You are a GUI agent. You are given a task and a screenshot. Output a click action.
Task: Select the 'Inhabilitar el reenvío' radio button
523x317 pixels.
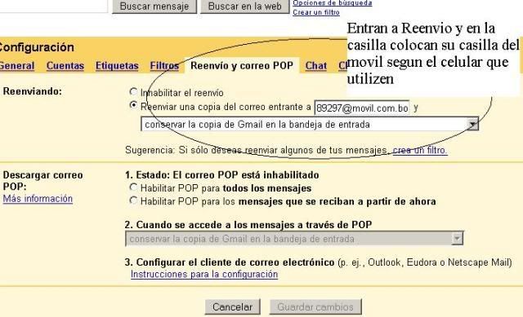coord(133,91)
